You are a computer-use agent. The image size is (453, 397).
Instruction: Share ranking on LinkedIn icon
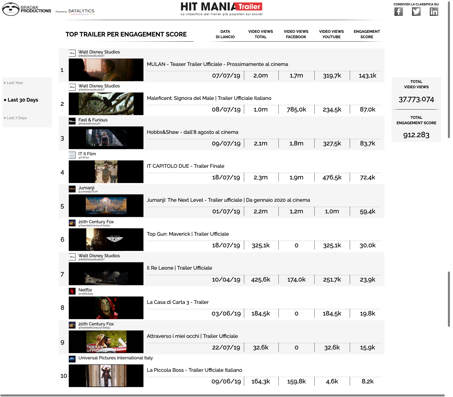(433, 12)
